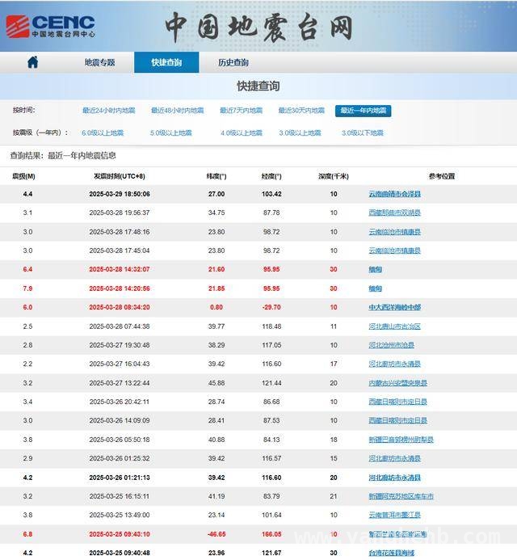Show 最近7天内地震 results

click(x=241, y=111)
